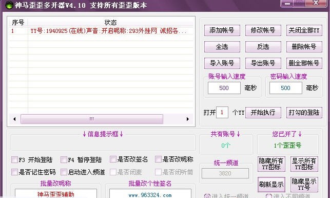Image resolution: width=330 pixels, height=198 pixels.
Task: Click the 打勾的登陆 button
Action: [x=304, y=113]
